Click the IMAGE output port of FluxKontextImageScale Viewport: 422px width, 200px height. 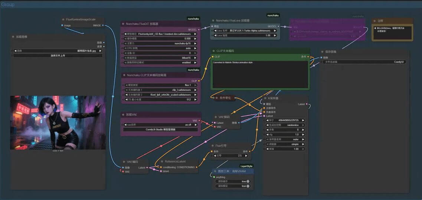[103, 25]
